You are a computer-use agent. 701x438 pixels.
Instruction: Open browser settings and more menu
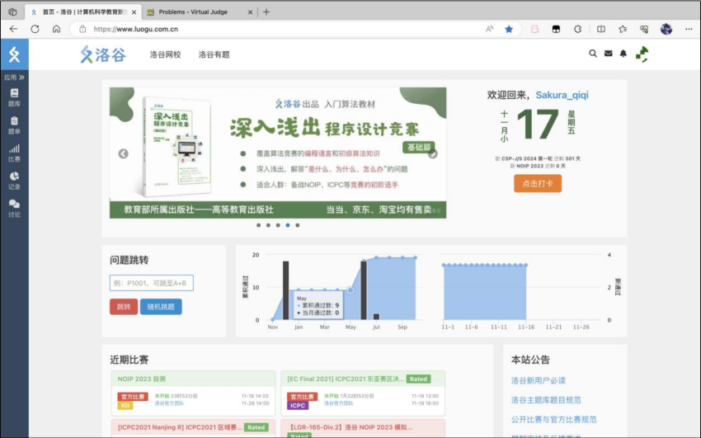tap(689, 29)
